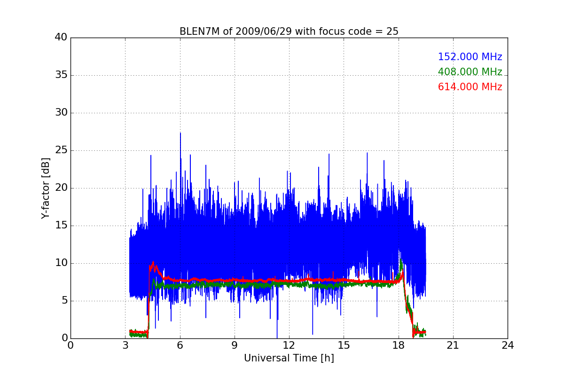Screen dimensions: 564x376
Task: Click x-axis tick label '24'
Action: point(508,345)
